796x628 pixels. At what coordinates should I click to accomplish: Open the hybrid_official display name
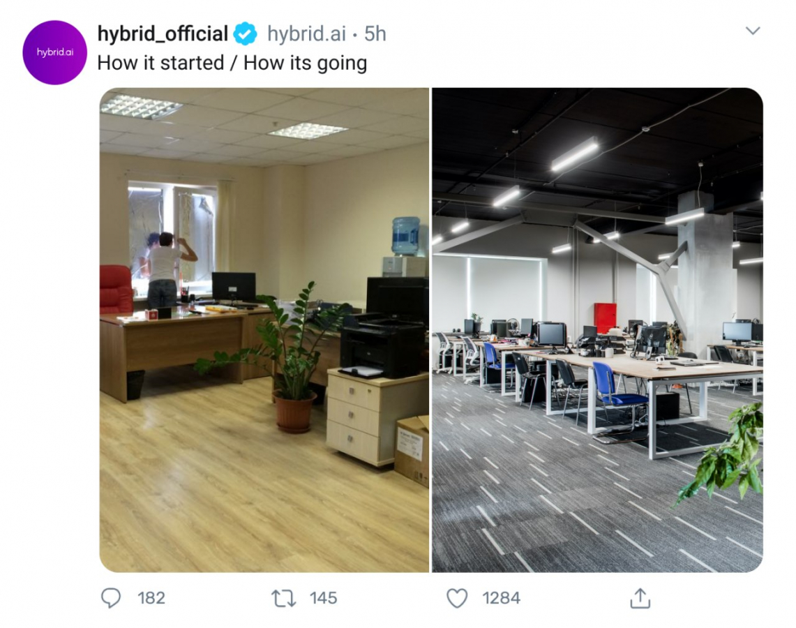pos(163,33)
